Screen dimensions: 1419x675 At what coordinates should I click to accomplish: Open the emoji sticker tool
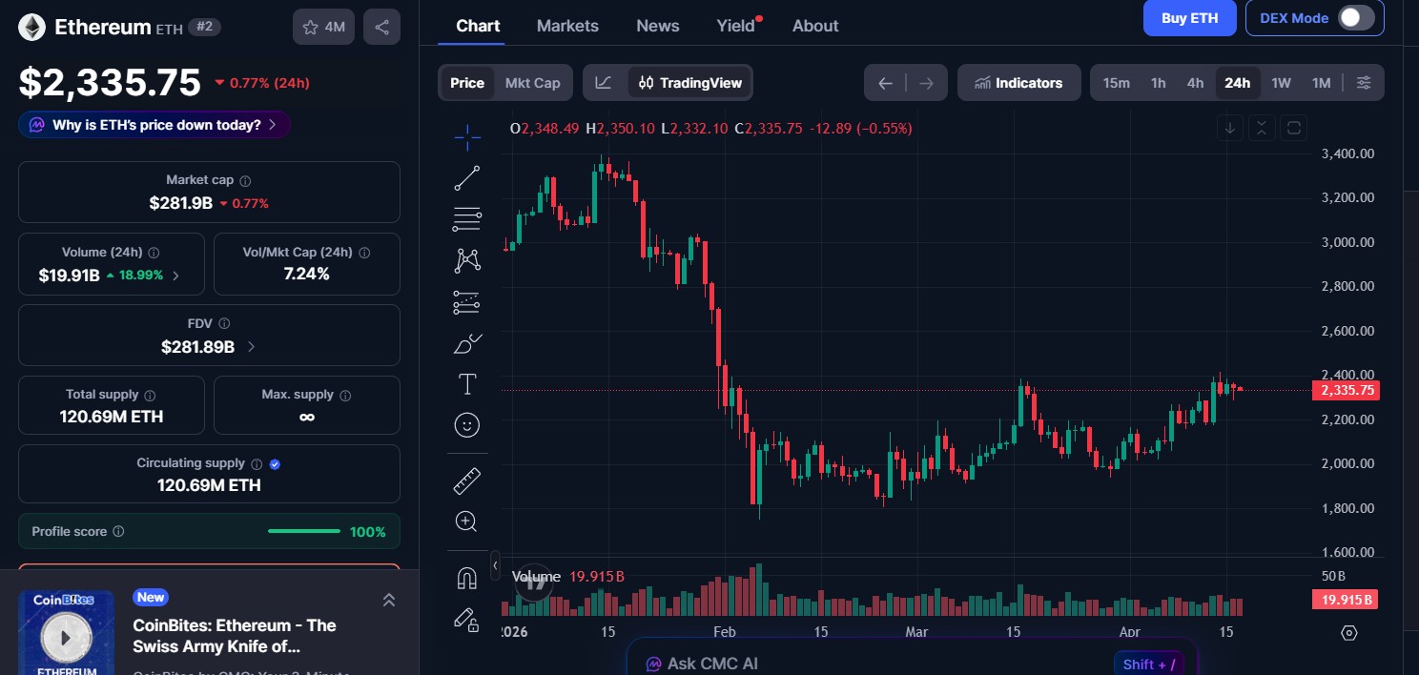[x=466, y=424]
